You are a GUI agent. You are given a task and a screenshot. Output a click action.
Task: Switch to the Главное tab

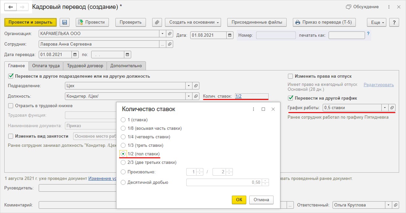pyautogui.click(x=16, y=66)
